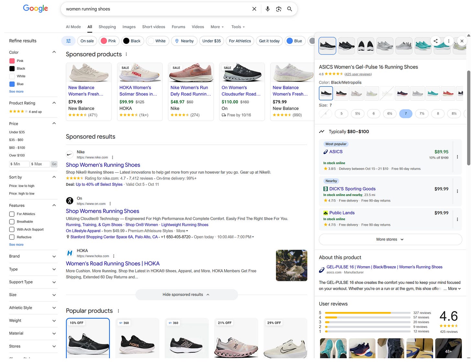Open the More stores dropdown
The image size is (471, 364).
(x=390, y=239)
